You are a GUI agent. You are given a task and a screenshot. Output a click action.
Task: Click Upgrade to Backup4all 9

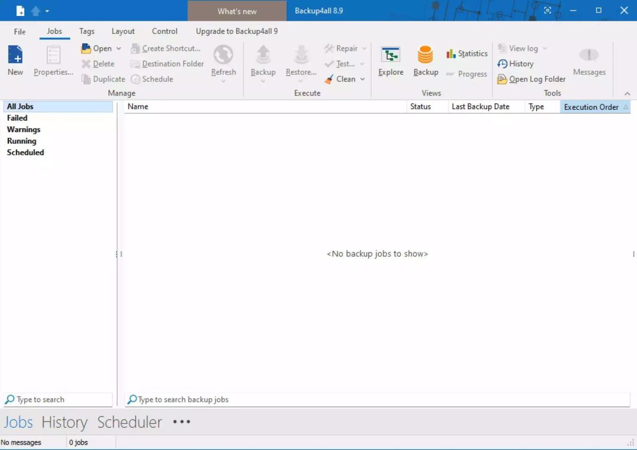point(236,31)
